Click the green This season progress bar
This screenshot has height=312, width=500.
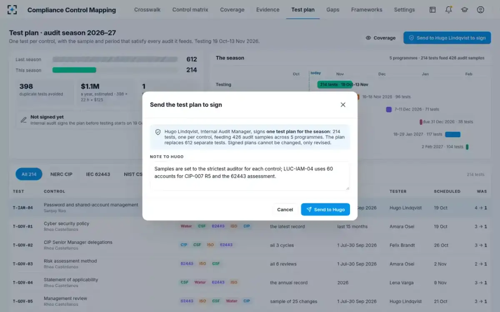coord(74,70)
